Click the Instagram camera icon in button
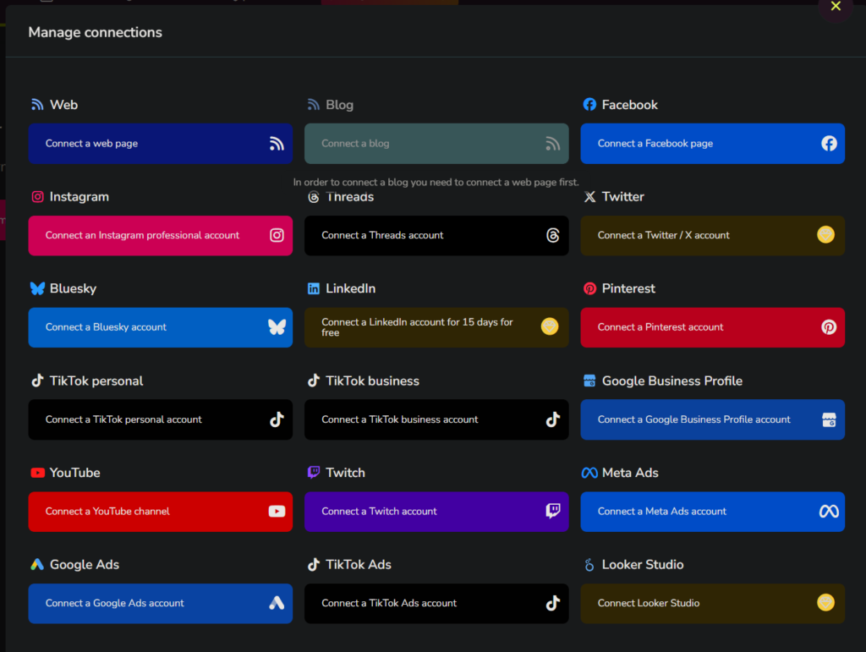Image resolution: width=866 pixels, height=652 pixels. (277, 235)
